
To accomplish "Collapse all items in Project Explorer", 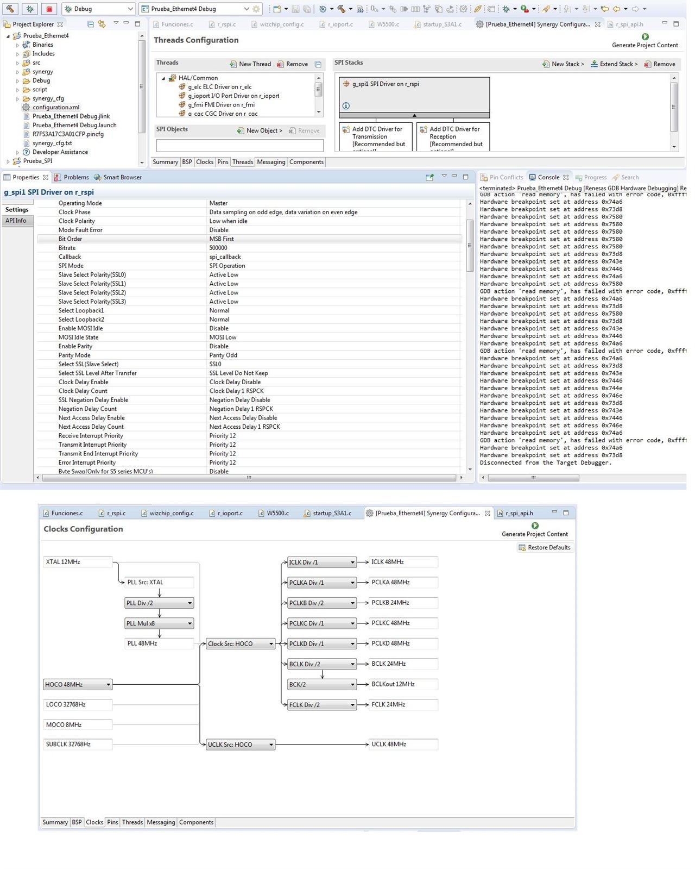I will [91, 24].
